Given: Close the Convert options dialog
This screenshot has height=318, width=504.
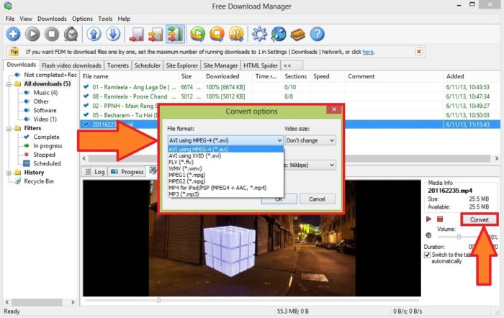Looking at the screenshot, I should click(x=334, y=109).
